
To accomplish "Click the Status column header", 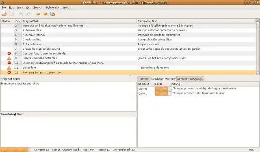I will pyautogui.click(x=7, y=21).
